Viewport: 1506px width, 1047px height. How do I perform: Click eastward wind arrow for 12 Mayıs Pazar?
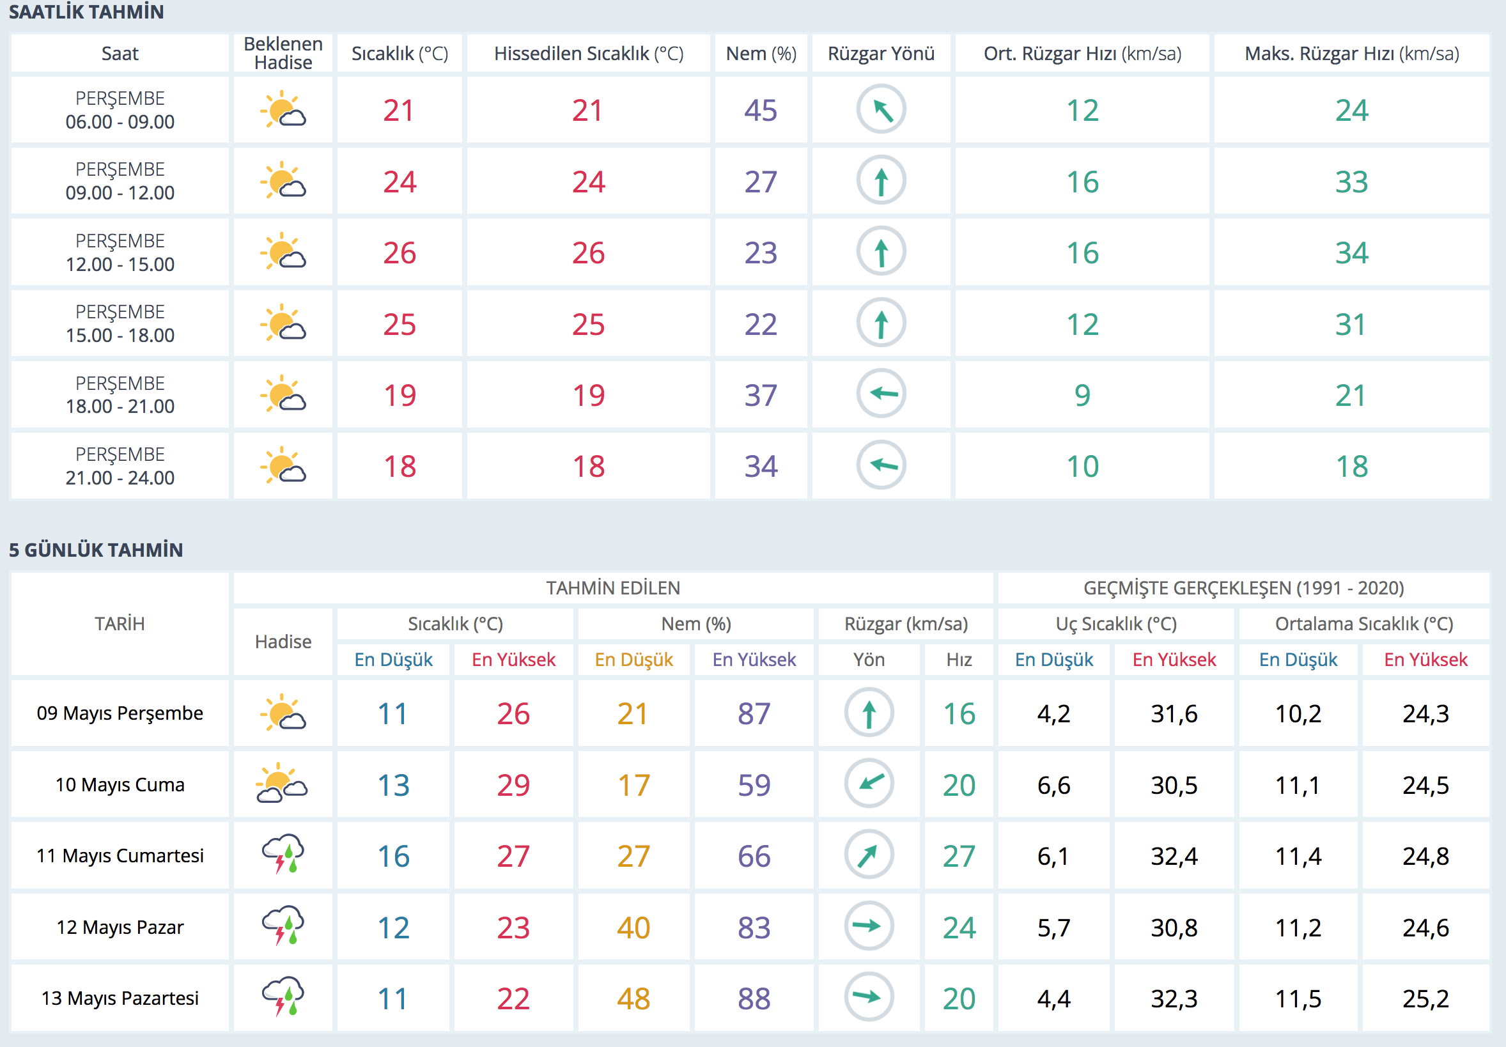pos(869,926)
